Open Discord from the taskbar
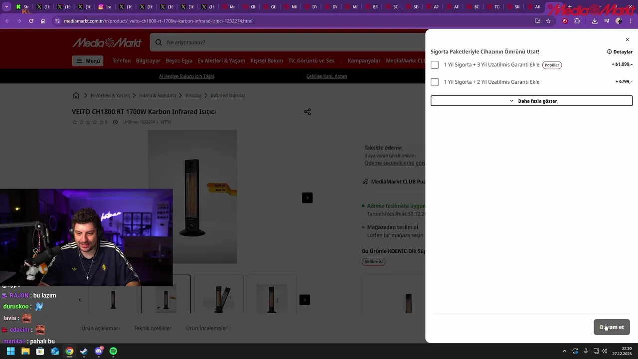 coord(99,351)
